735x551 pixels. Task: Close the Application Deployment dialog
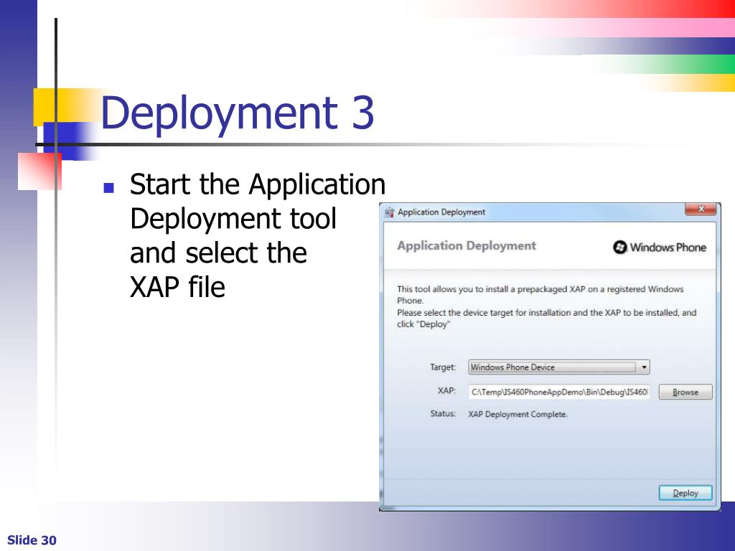[701, 209]
